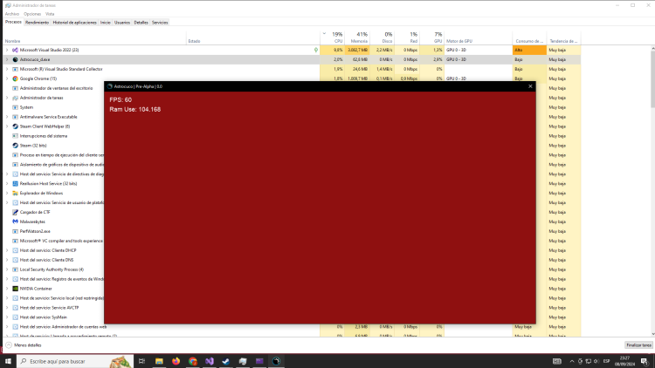This screenshot has height=368, width=655.
Task: Open Firefox from the taskbar
Action: point(176,360)
